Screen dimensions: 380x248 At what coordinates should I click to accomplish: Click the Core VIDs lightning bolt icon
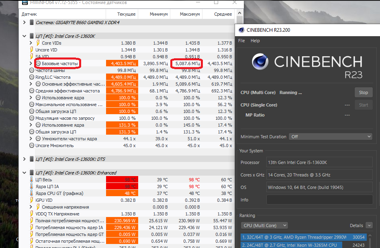pos(38,43)
